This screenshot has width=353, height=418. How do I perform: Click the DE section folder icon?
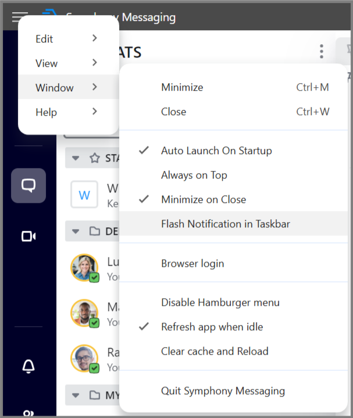click(95, 231)
